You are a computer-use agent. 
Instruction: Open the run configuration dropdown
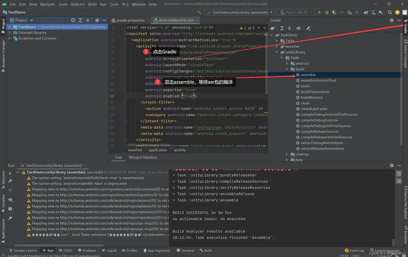[x=240, y=12]
